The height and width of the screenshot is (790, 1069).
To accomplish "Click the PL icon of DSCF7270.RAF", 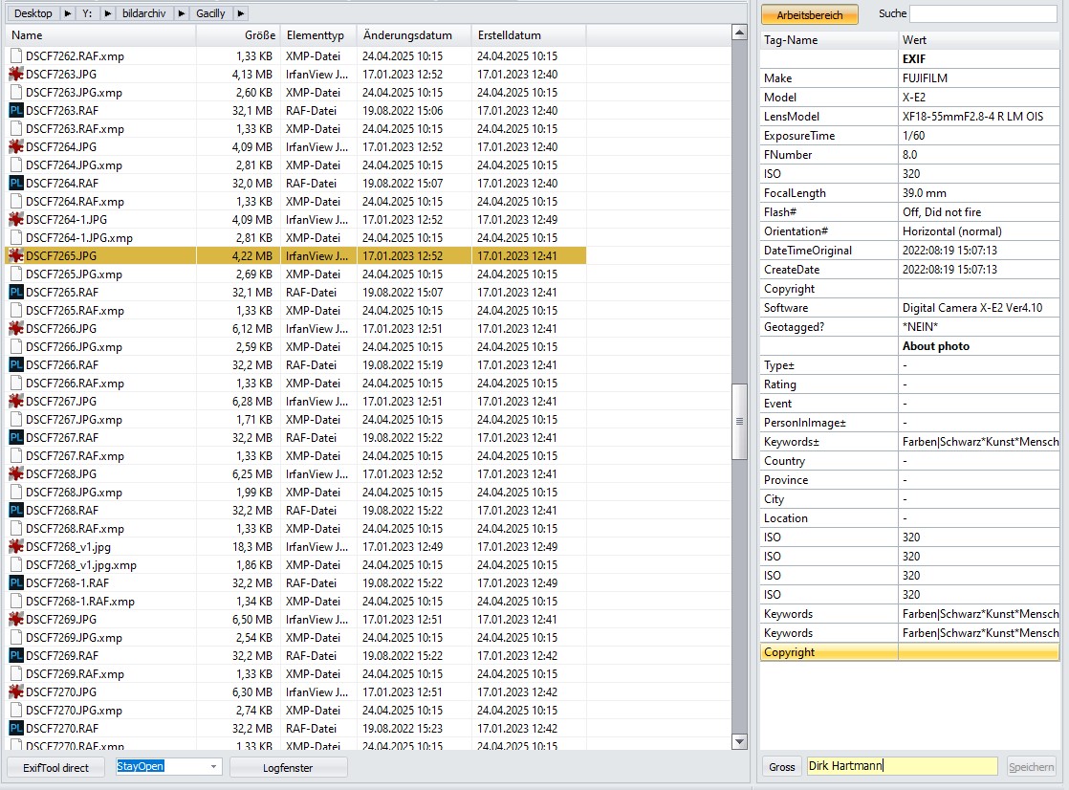I will 15,728.
